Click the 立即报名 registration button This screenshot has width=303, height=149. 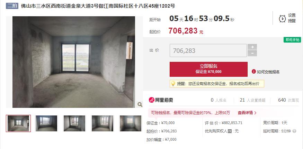click(x=208, y=69)
